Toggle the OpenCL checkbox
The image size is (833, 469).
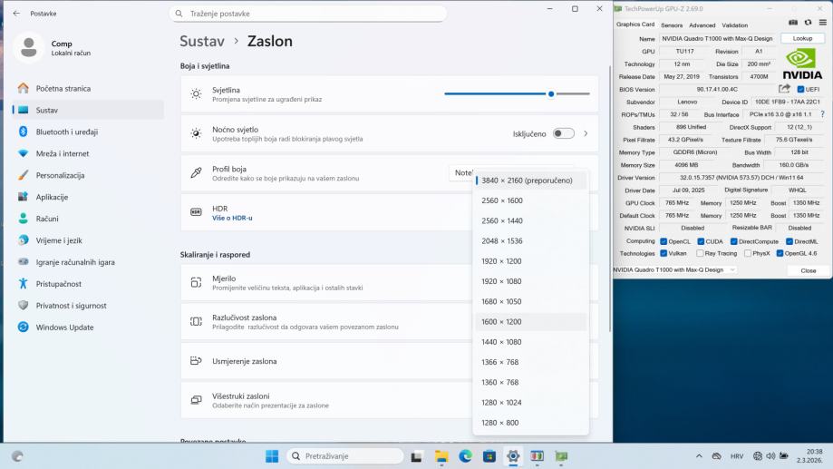pos(663,241)
